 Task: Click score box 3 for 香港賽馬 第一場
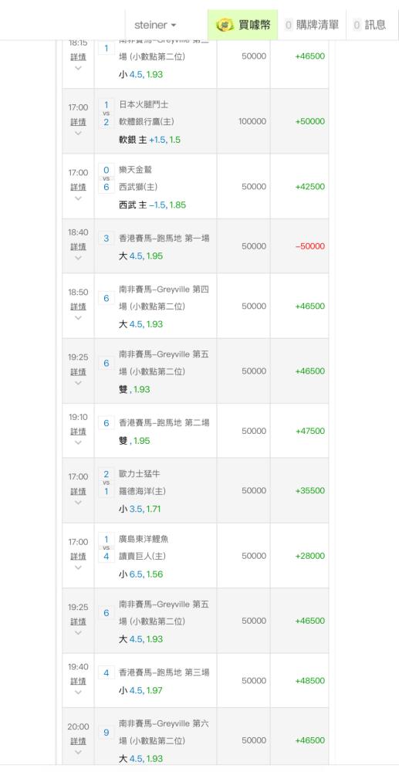click(x=107, y=239)
